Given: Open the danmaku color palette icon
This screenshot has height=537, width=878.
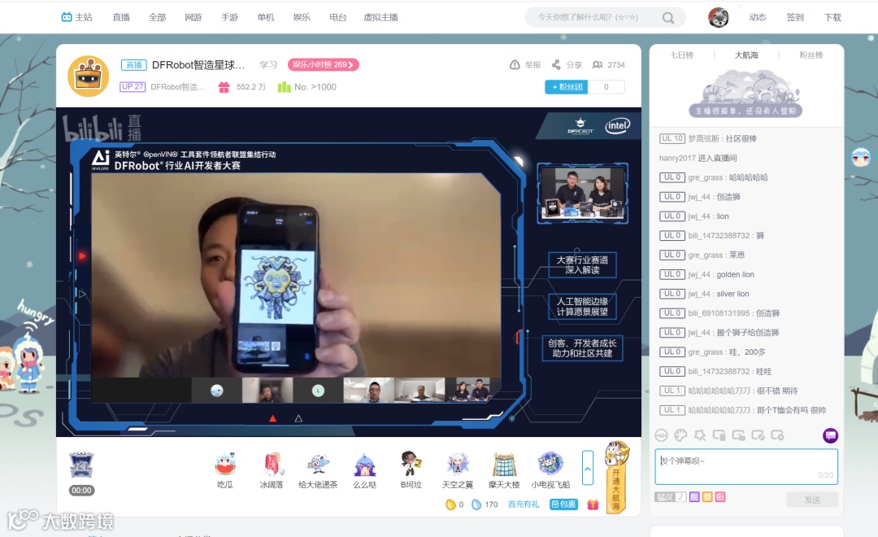Looking at the screenshot, I should tap(680, 435).
